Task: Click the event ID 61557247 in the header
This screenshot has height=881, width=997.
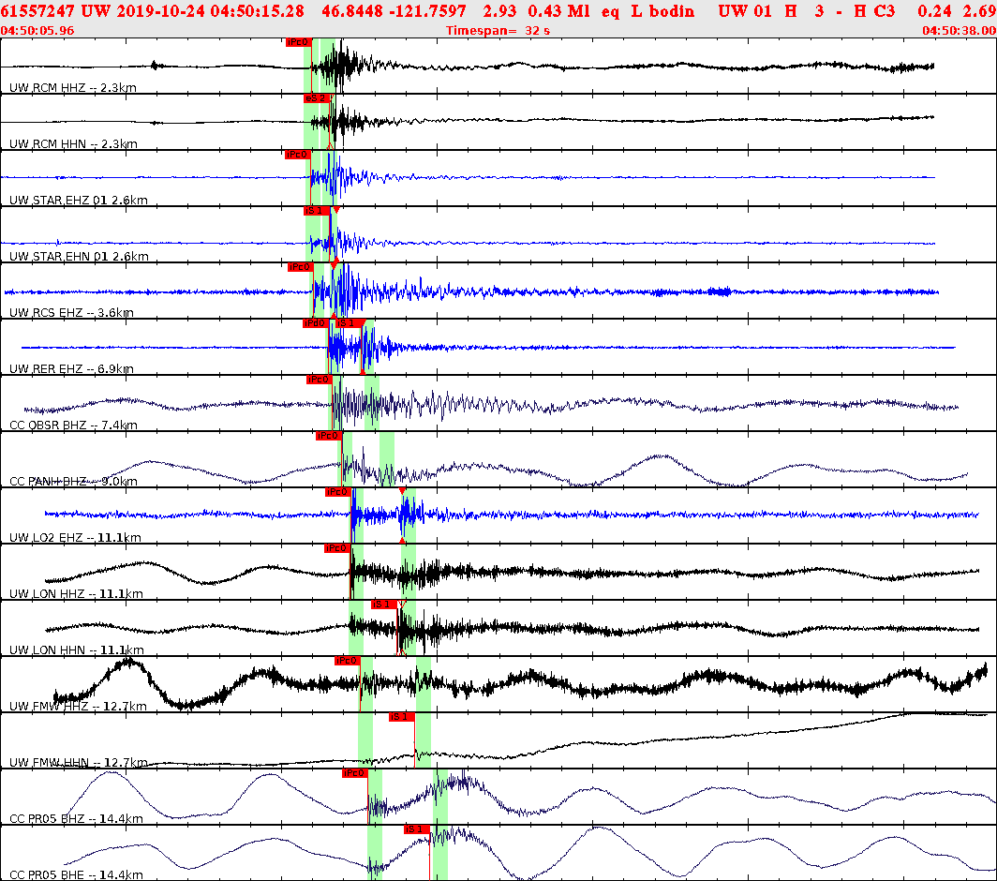Action: 36,11
